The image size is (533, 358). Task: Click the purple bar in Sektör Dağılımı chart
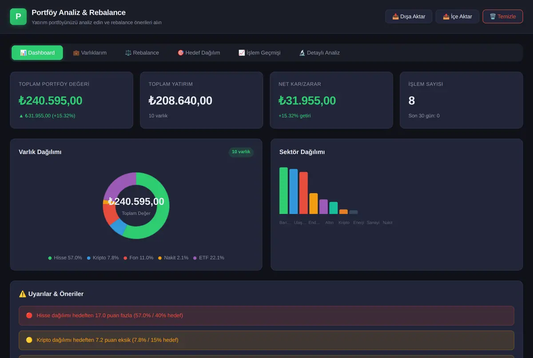click(x=323, y=207)
